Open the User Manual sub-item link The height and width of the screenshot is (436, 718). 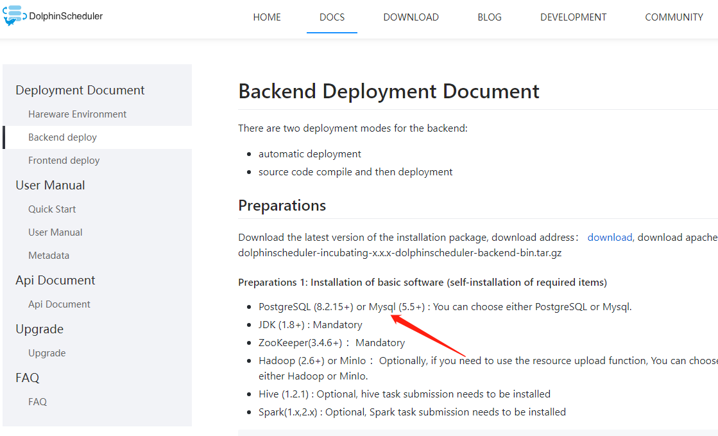[x=55, y=232]
